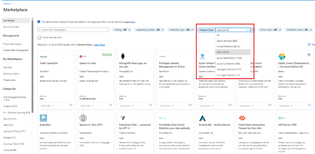Click the icon atop Elastic Cloud card
The image size is (315, 154).
(309, 55)
